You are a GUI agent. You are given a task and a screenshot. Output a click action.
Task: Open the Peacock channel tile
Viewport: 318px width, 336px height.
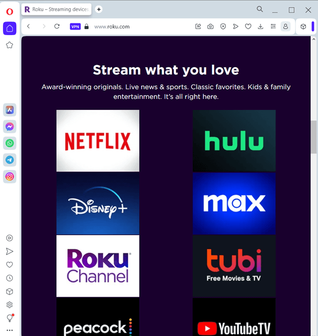pos(98,317)
